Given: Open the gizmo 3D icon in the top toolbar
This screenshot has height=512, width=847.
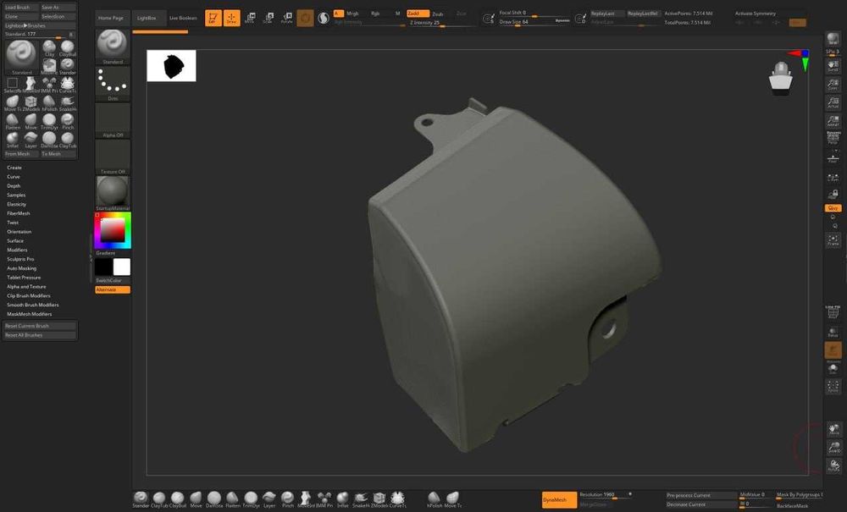Looking at the screenshot, I should coord(305,19).
